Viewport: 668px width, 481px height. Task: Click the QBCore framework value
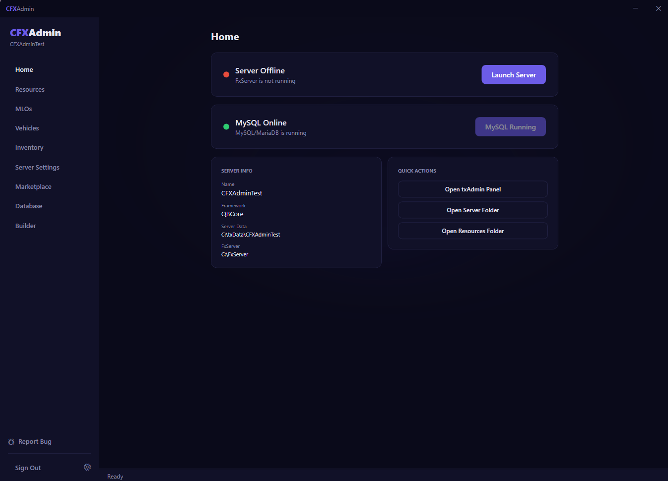pos(232,214)
